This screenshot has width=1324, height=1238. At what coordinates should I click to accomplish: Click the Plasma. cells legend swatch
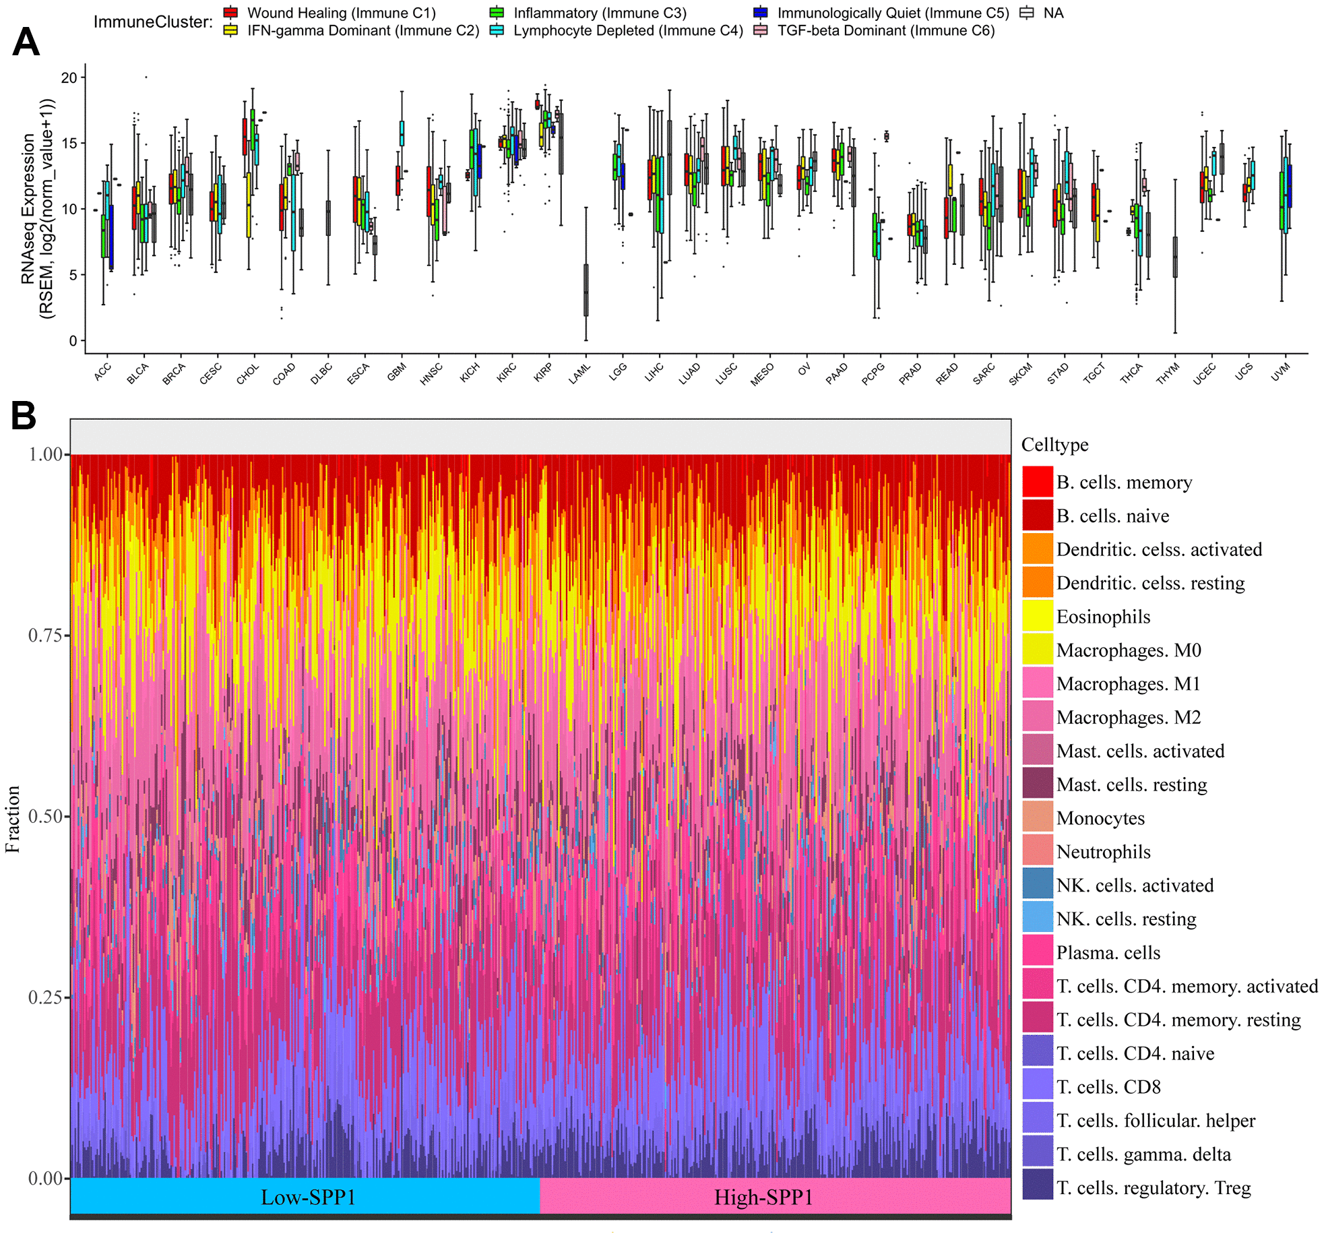coord(1037,952)
